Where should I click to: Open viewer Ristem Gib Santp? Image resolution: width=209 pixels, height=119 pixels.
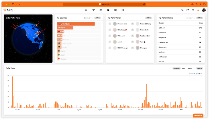pos(146,24)
